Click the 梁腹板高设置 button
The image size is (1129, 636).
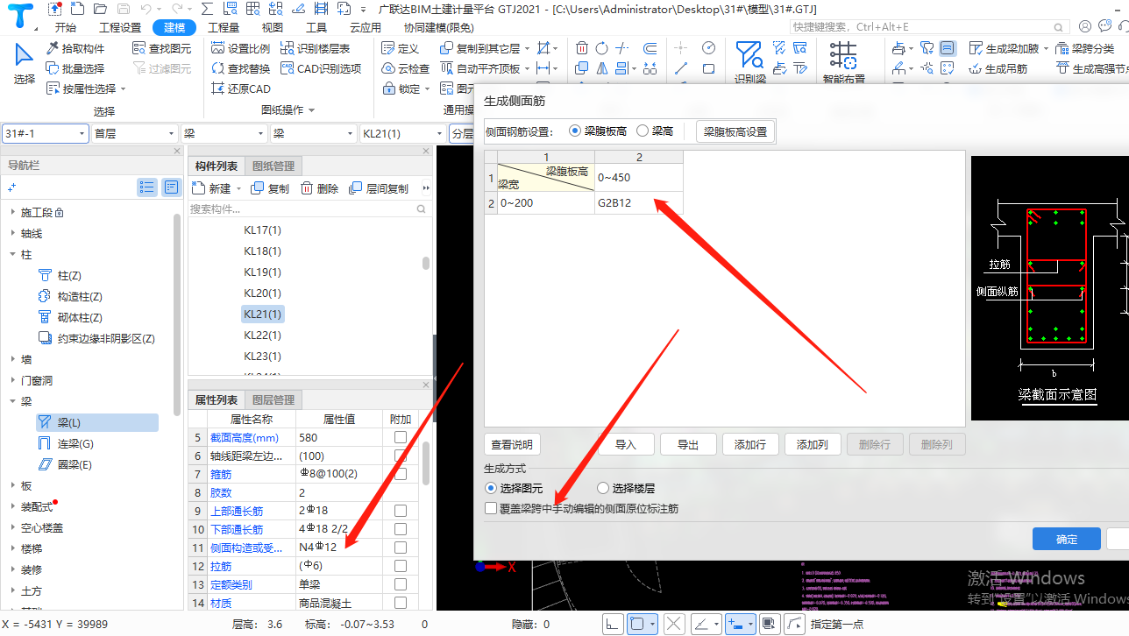(735, 131)
